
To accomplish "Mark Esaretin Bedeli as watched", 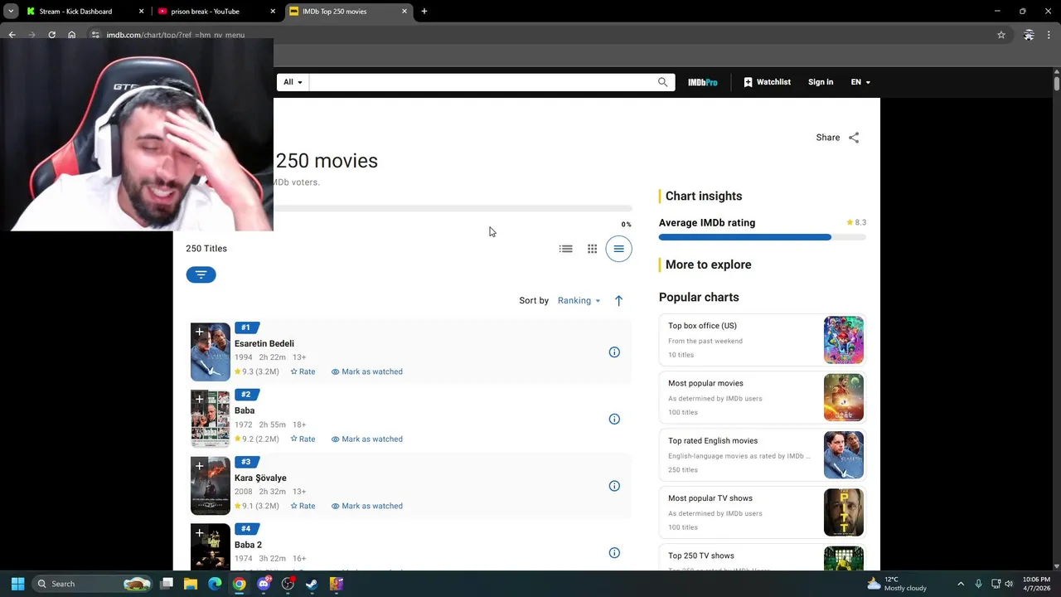I will pyautogui.click(x=366, y=371).
